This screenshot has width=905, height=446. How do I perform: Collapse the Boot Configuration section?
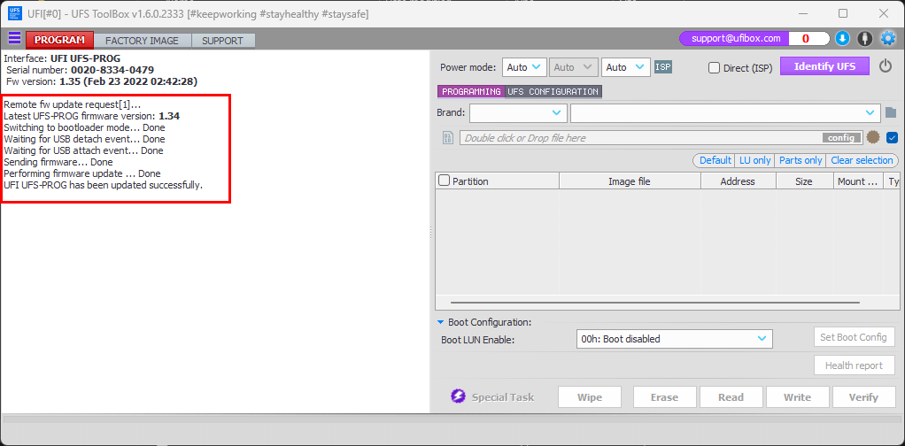(x=441, y=322)
